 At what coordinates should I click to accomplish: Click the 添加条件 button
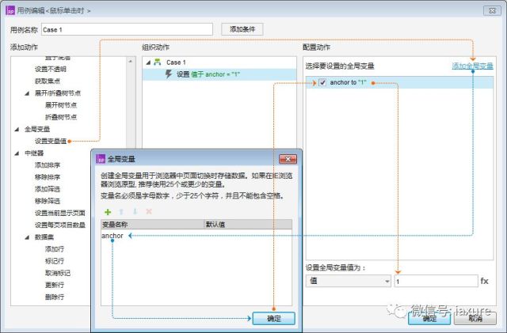pyautogui.click(x=242, y=29)
